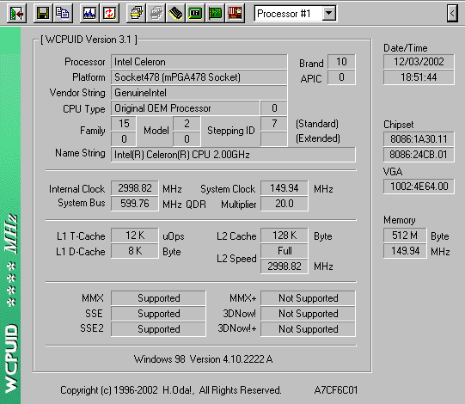Image resolution: width=465 pixels, height=404 pixels.
Task: Click the exit door icon in toolbar
Action: [x=16, y=13]
